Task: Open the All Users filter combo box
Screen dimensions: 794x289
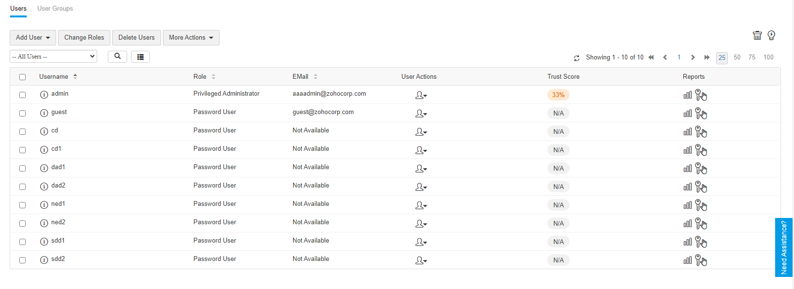Action: coord(53,57)
